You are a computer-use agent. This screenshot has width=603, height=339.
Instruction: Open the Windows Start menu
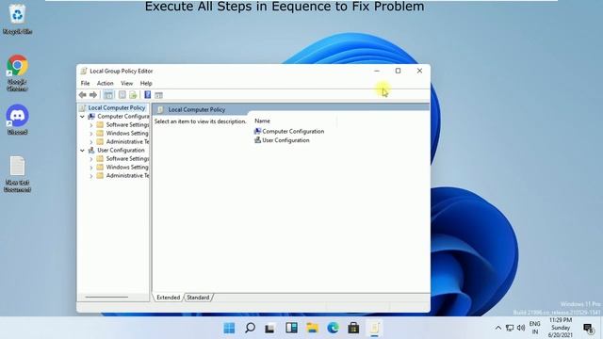229,328
